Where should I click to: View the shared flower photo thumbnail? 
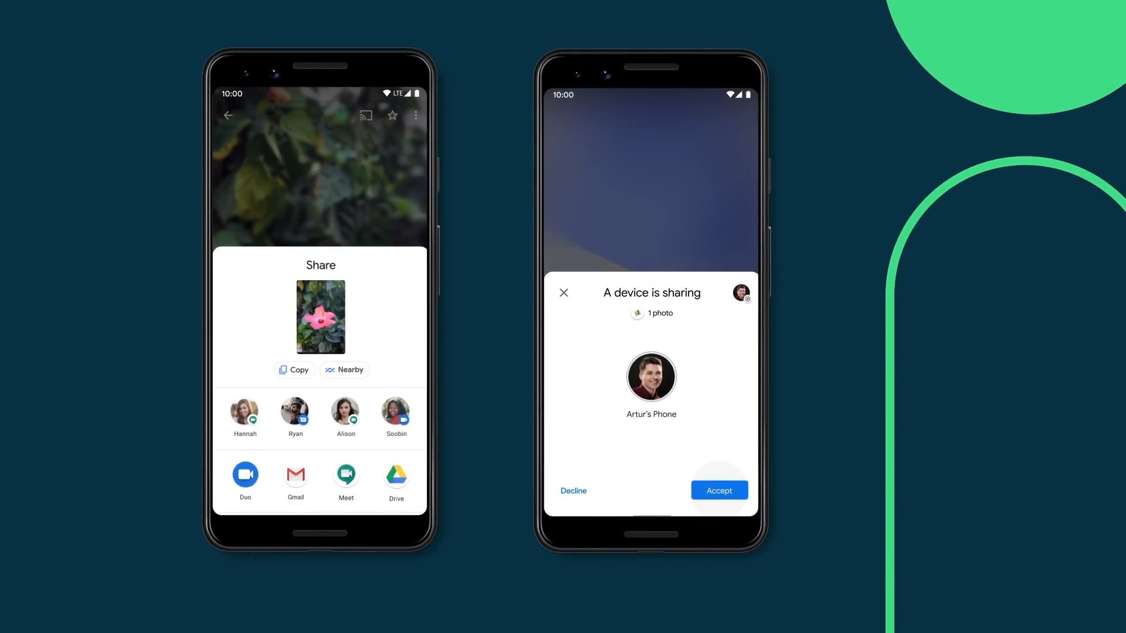pyautogui.click(x=320, y=316)
